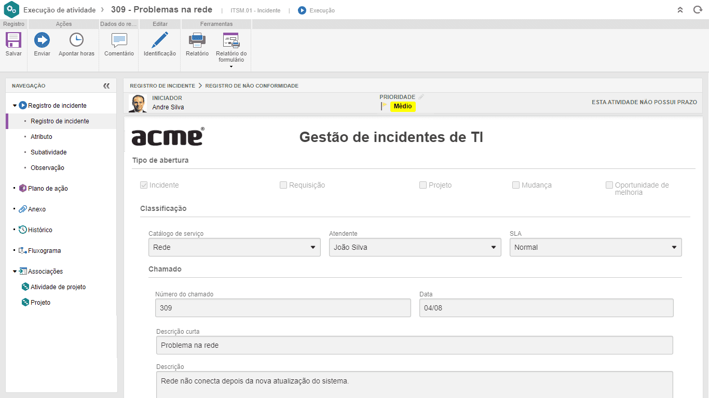Image resolution: width=709 pixels, height=398 pixels.
Task: Click the Relatório do formulário icon
Action: point(231,40)
